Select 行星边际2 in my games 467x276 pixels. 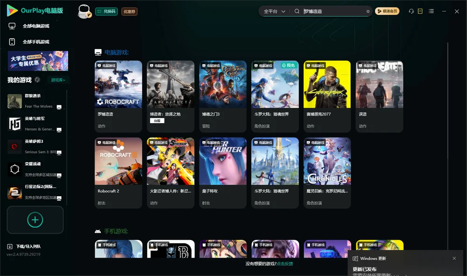click(x=35, y=192)
